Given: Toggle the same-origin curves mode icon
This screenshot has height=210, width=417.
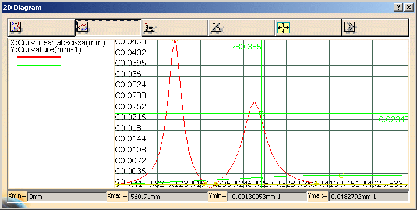Looking at the screenshot, I should (x=83, y=27).
